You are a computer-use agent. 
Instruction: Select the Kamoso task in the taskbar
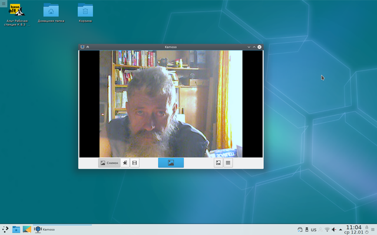click(62, 230)
